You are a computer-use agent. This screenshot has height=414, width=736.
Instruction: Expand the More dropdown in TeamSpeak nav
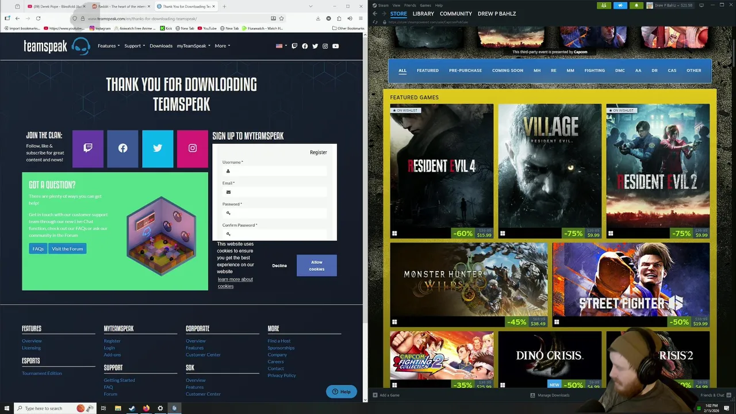click(222, 46)
